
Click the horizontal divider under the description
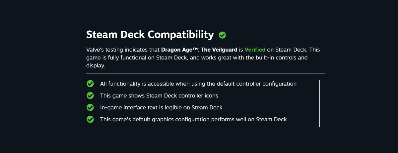tap(206, 73)
